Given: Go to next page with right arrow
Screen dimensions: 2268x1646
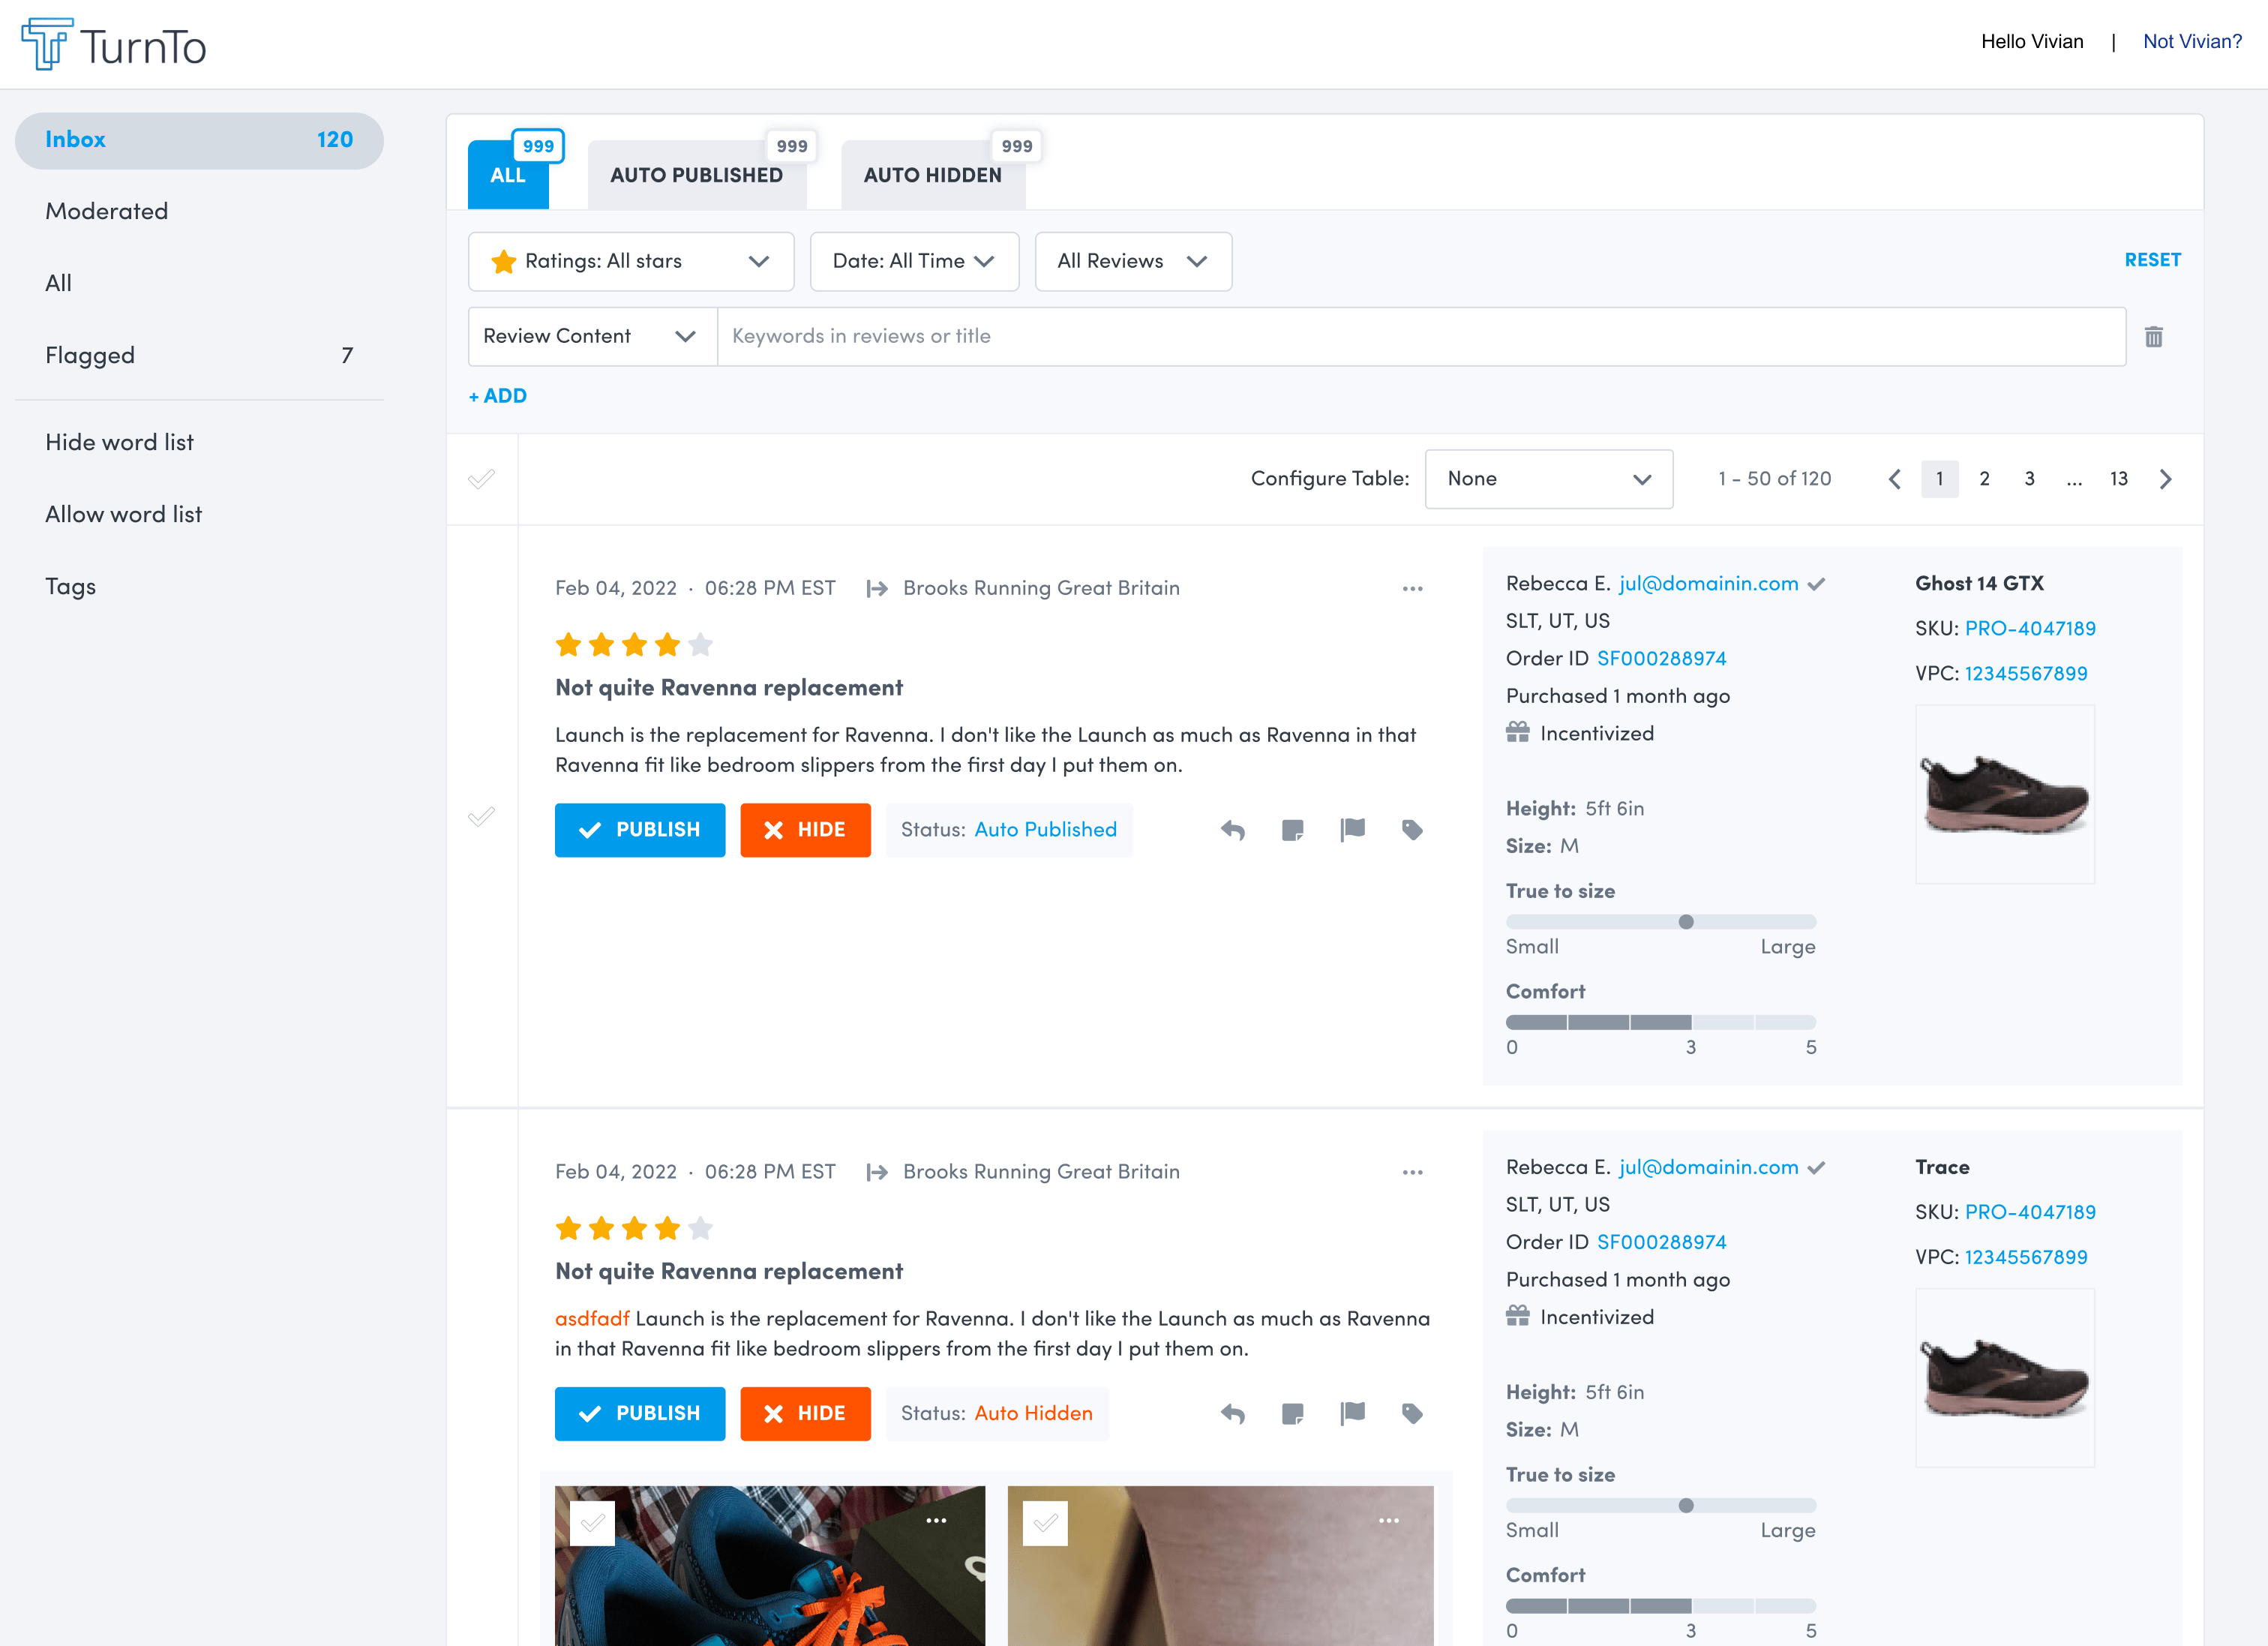Looking at the screenshot, I should [2166, 479].
